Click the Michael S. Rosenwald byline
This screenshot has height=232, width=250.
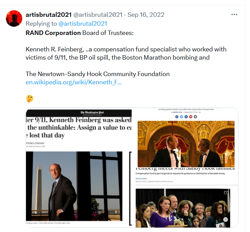click(x=35, y=143)
